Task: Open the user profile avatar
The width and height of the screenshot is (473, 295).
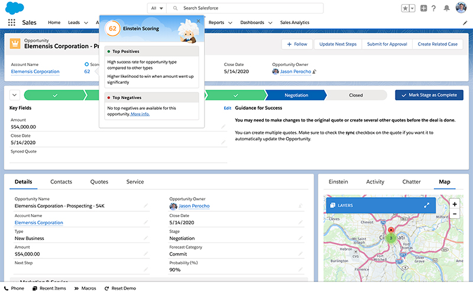Action: point(462,8)
